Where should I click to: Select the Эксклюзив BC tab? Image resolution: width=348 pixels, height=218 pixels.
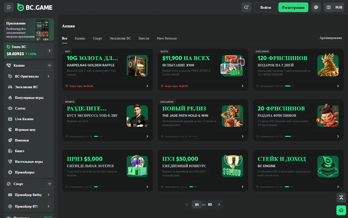[x=120, y=38]
